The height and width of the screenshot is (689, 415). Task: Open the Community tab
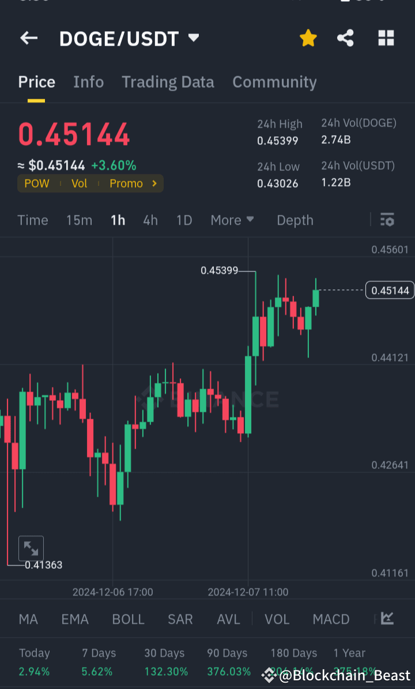274,82
